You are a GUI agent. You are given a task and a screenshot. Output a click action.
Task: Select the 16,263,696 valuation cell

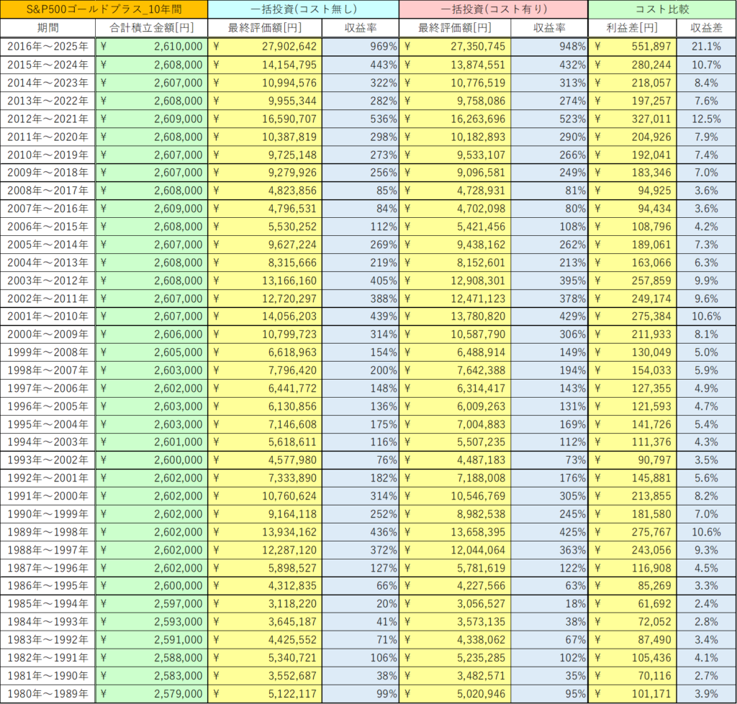[455, 119]
